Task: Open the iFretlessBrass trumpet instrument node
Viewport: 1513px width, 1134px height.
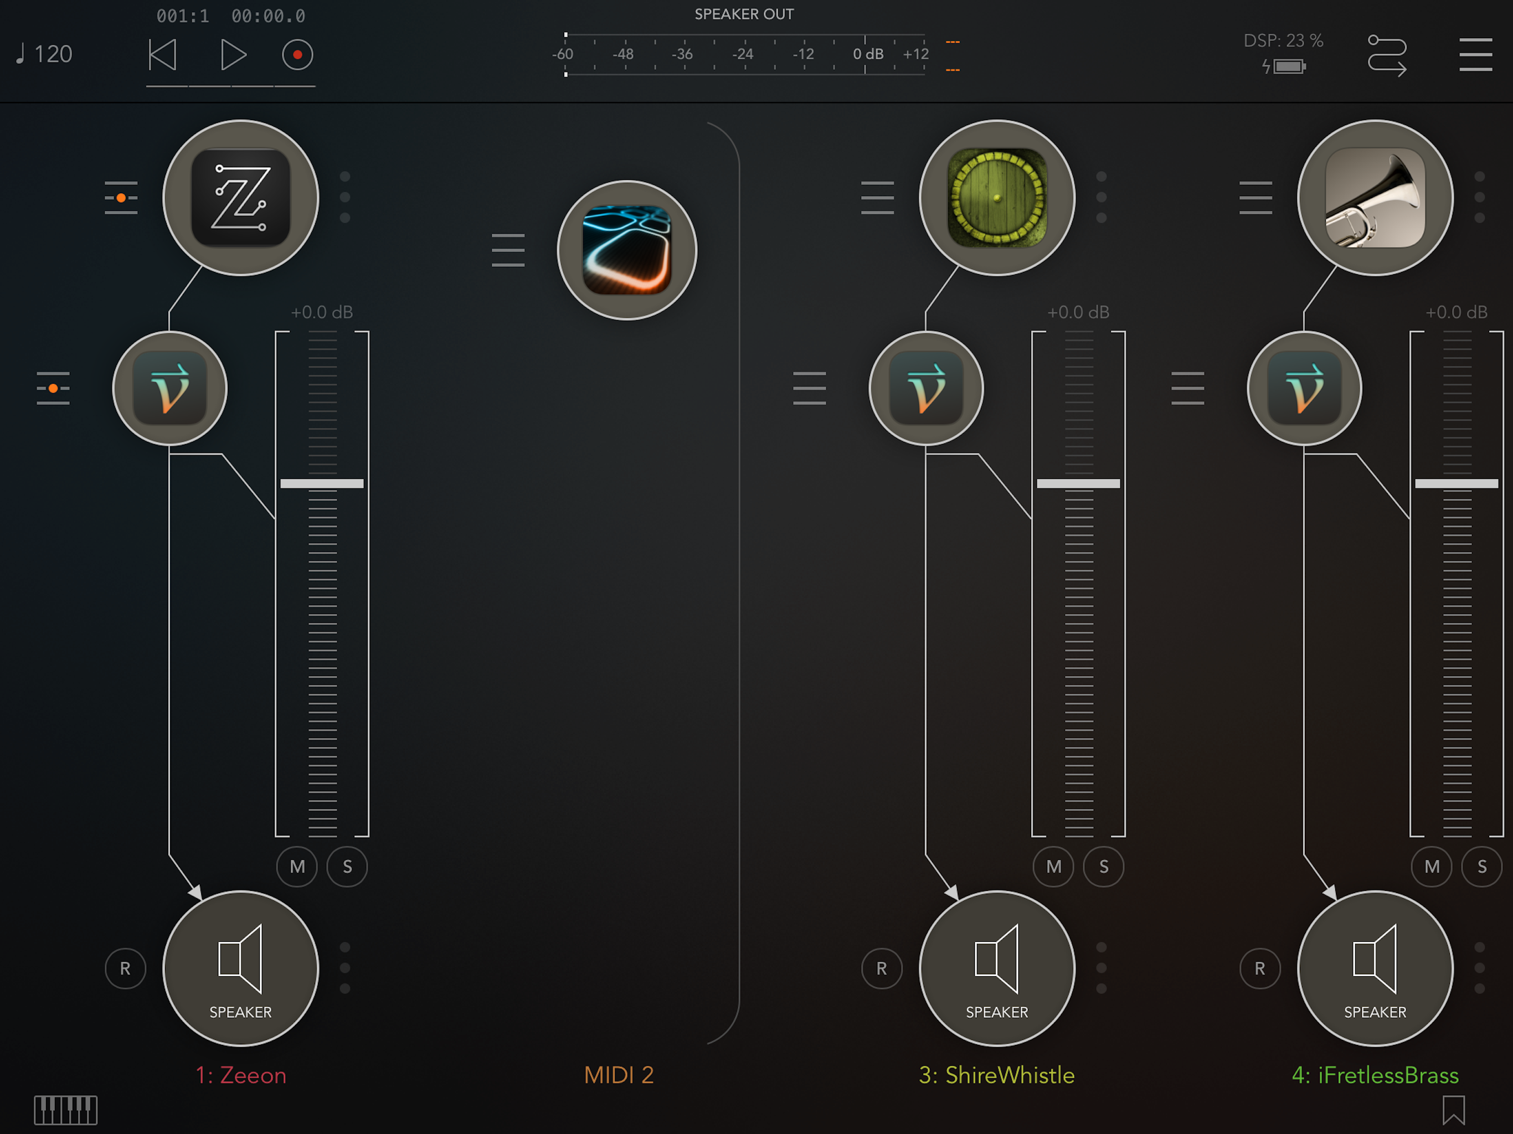Action: (x=1375, y=198)
